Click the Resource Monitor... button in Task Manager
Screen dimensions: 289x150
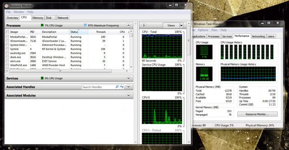(x=257, y=114)
